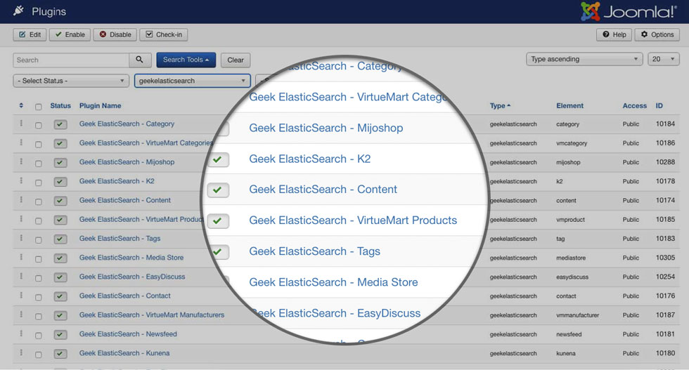689x370 pixels.
Task: Click the Clear filter button
Action: point(236,60)
